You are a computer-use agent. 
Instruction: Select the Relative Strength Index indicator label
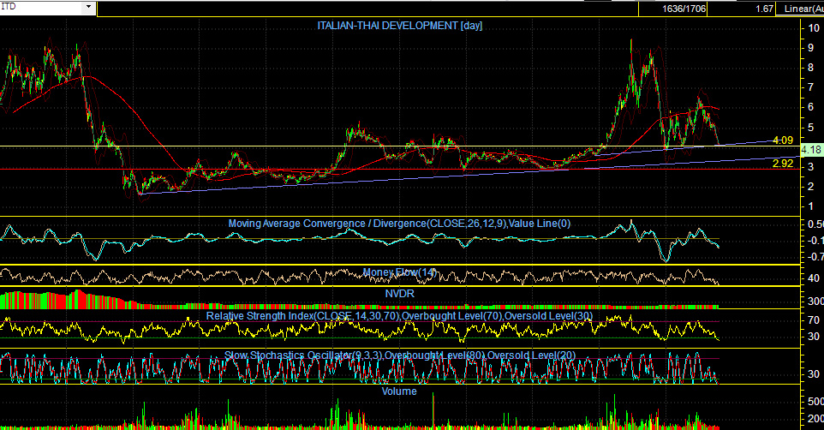(x=399, y=316)
